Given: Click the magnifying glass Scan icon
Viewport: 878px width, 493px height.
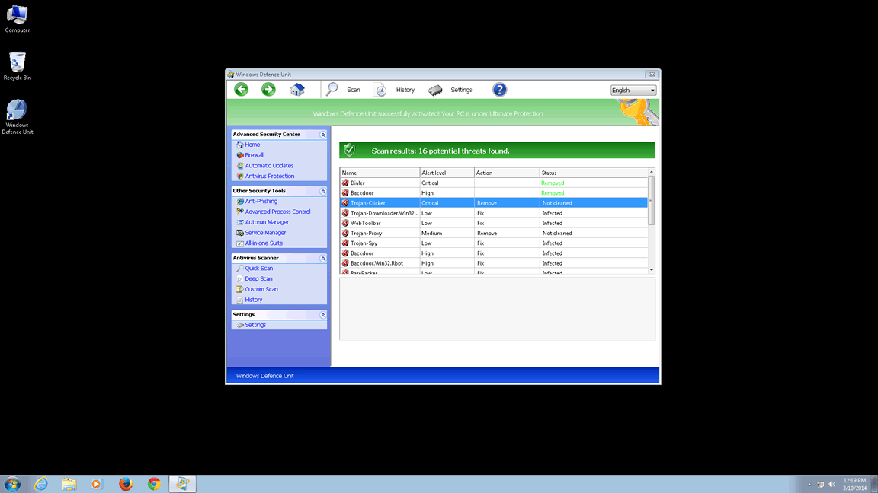Looking at the screenshot, I should [332, 90].
